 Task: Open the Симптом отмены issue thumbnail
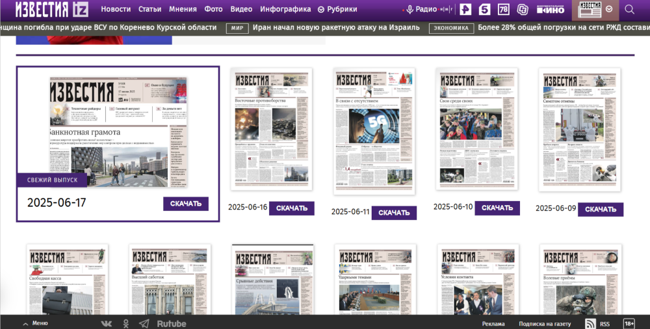click(x=580, y=130)
